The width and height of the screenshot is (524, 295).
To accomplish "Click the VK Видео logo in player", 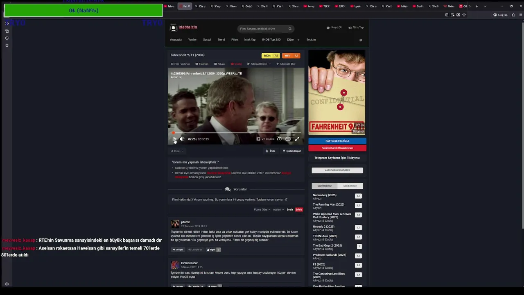I will (266, 139).
